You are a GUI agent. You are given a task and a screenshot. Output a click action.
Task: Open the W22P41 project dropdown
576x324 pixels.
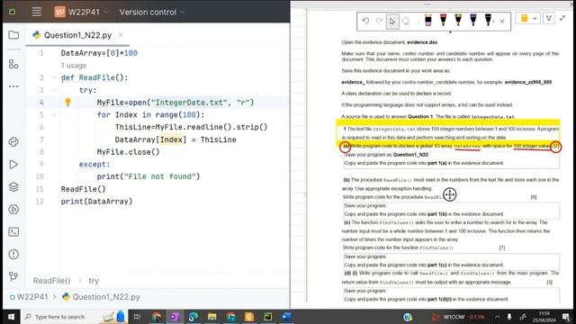(x=82, y=12)
